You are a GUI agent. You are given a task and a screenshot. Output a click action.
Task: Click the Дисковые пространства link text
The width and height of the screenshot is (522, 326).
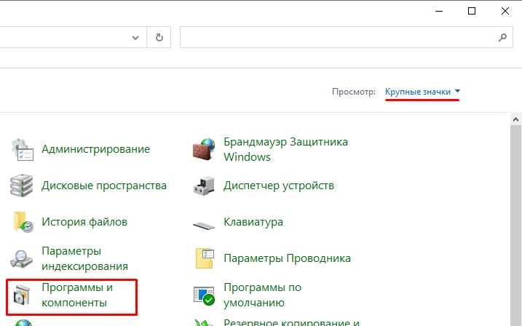point(104,186)
